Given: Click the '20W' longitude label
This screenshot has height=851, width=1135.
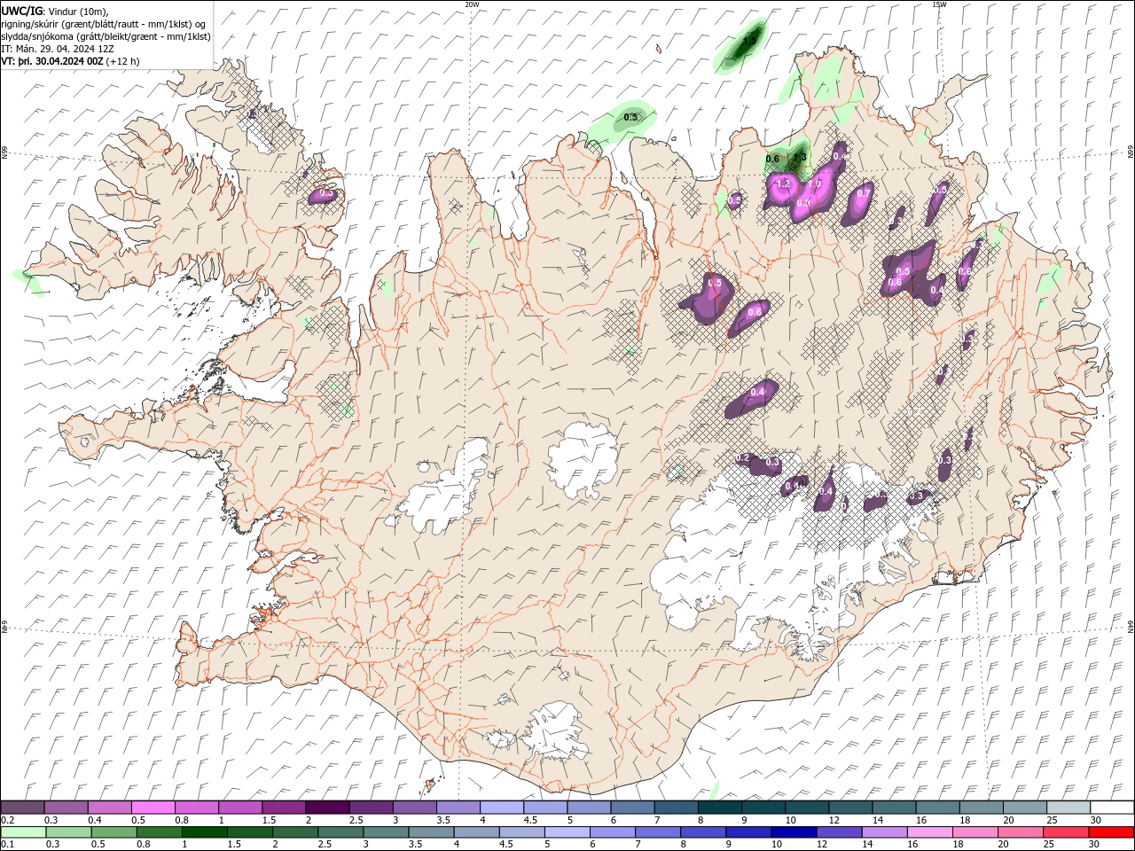Looking at the screenshot, I should tap(472, 4).
